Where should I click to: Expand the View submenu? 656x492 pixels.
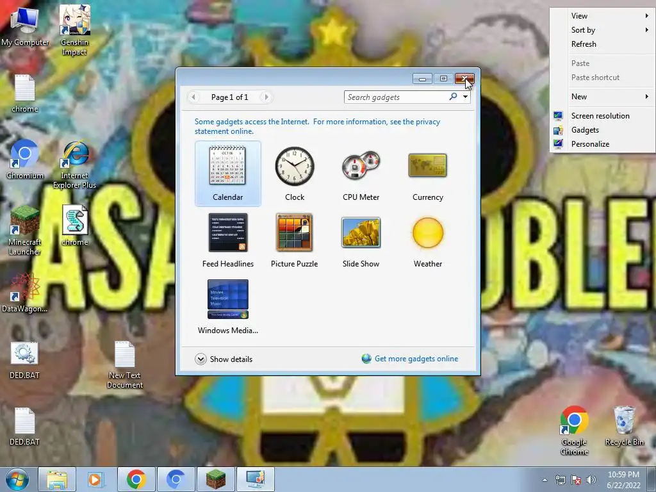tap(602, 16)
